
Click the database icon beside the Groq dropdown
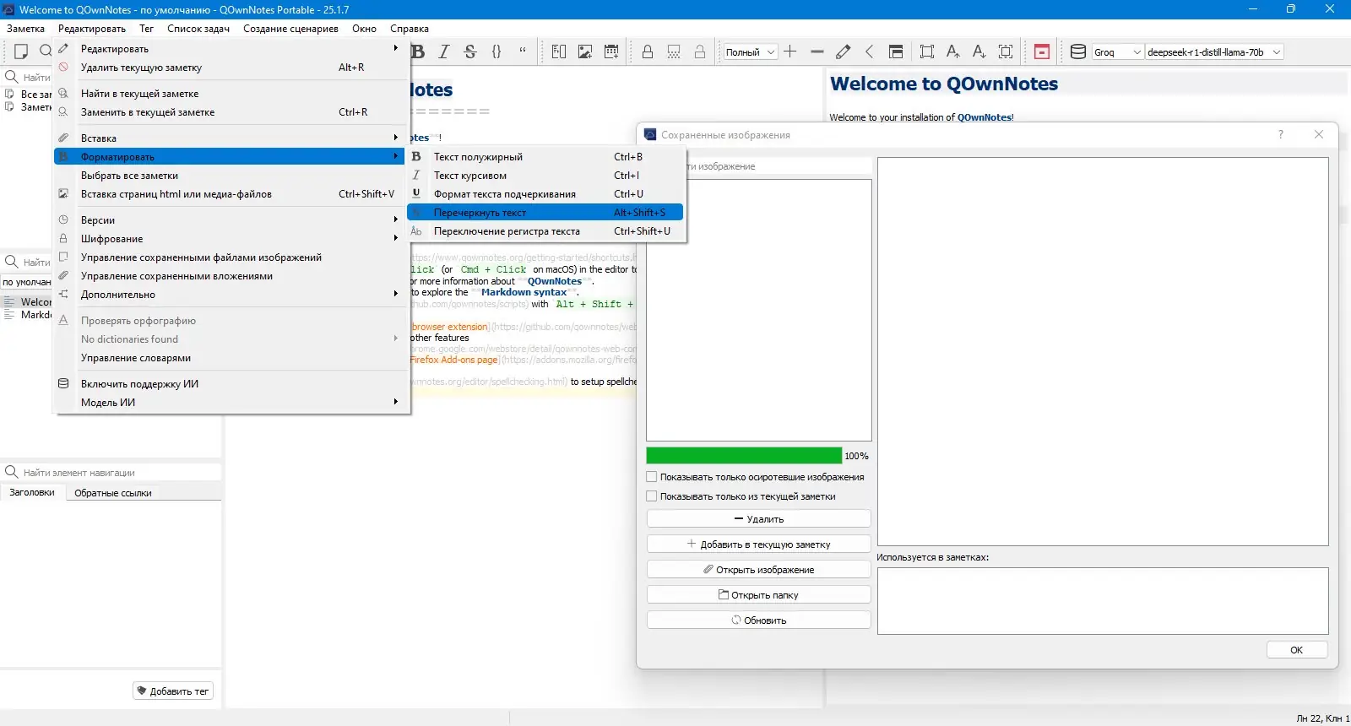[1078, 51]
